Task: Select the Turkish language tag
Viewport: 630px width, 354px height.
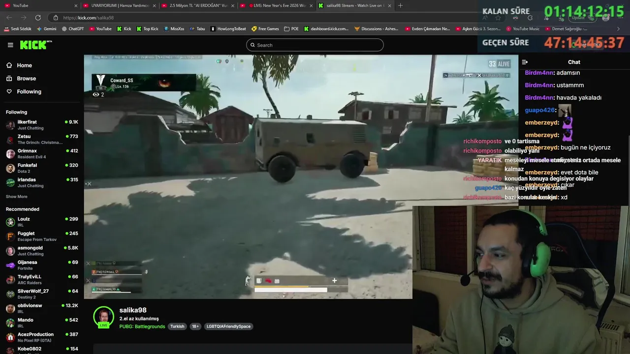Action: [177, 326]
